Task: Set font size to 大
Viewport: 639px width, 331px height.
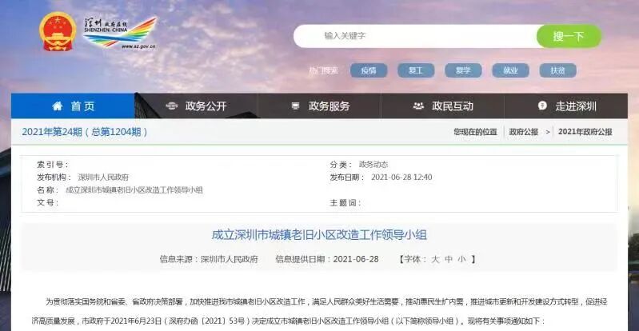Action: 435,259
